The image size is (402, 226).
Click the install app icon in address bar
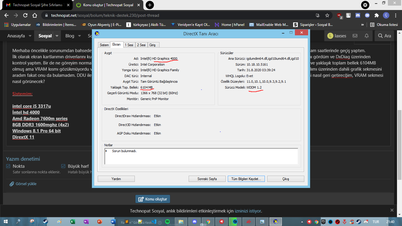click(318, 15)
